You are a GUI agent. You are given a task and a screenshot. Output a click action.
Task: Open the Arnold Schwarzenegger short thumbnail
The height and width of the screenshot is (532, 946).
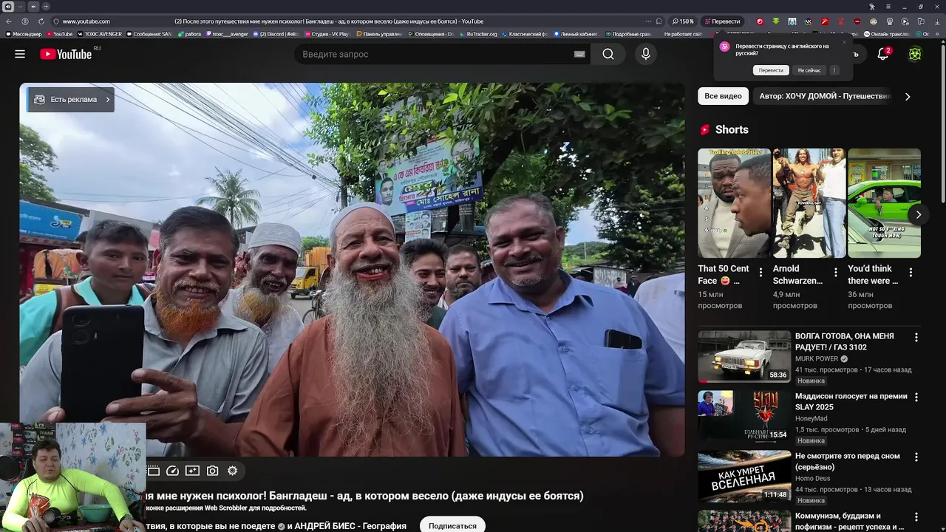[x=809, y=203]
